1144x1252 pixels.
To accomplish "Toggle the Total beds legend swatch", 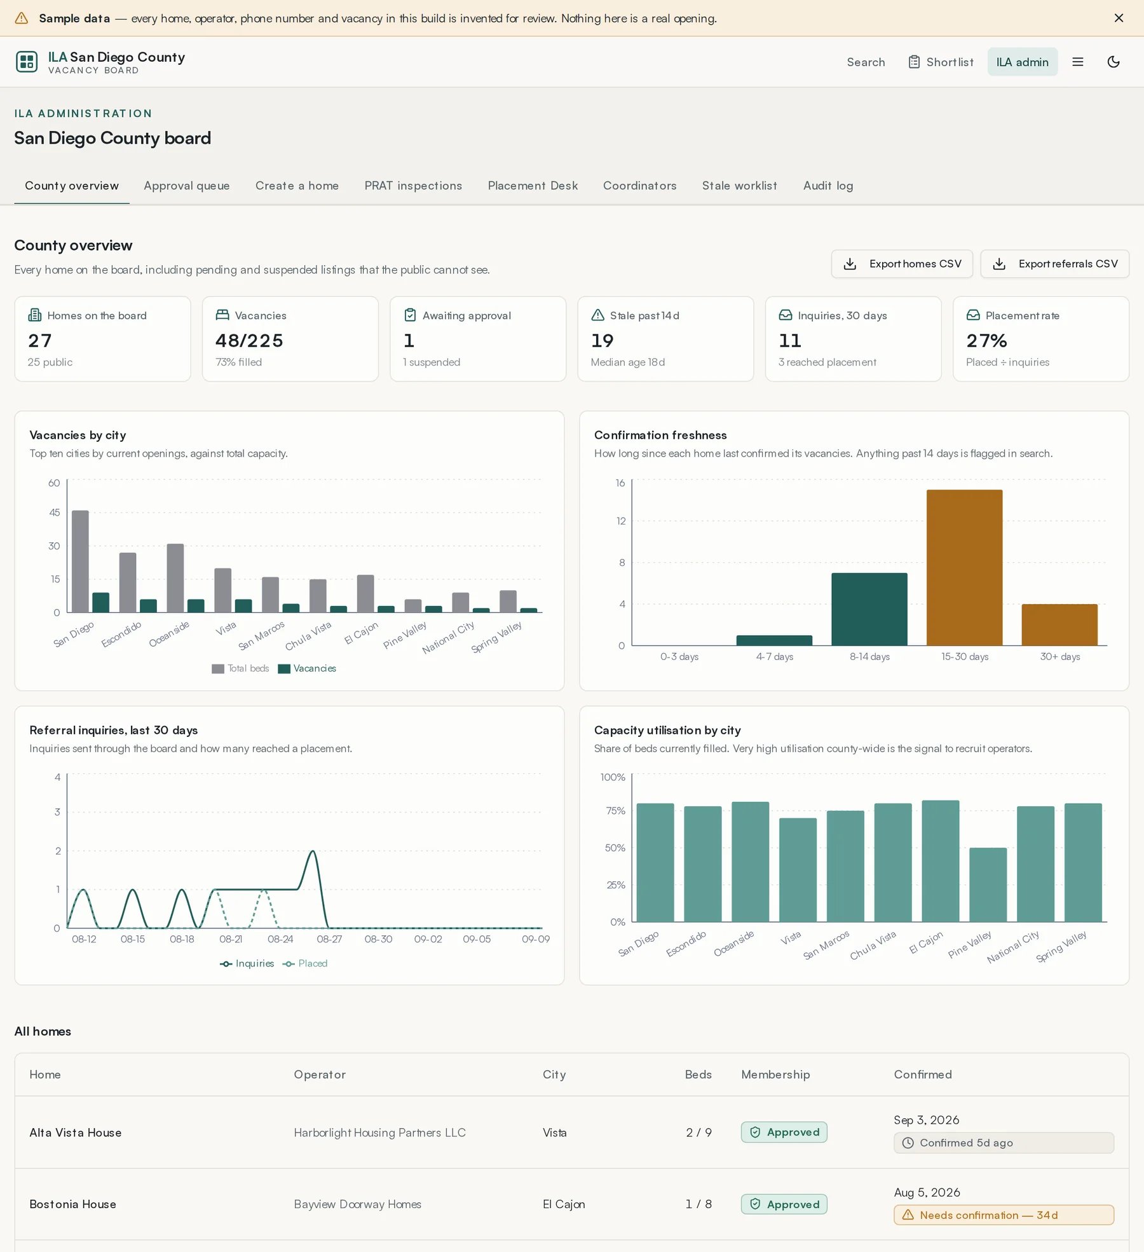I will pyautogui.click(x=218, y=668).
